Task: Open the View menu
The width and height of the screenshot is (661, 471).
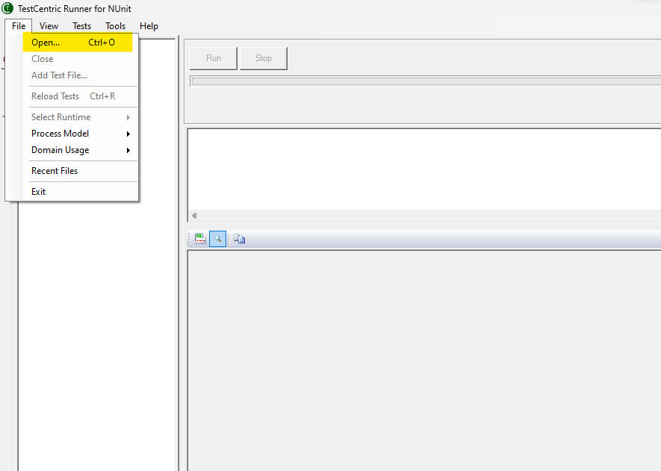Action: pos(49,26)
